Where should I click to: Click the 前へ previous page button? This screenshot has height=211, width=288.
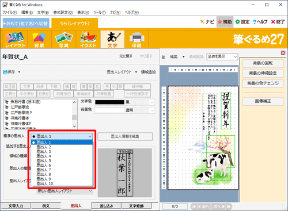click(x=204, y=206)
